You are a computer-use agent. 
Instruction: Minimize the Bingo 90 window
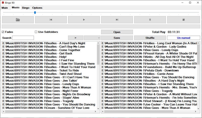[x=182, y=3]
